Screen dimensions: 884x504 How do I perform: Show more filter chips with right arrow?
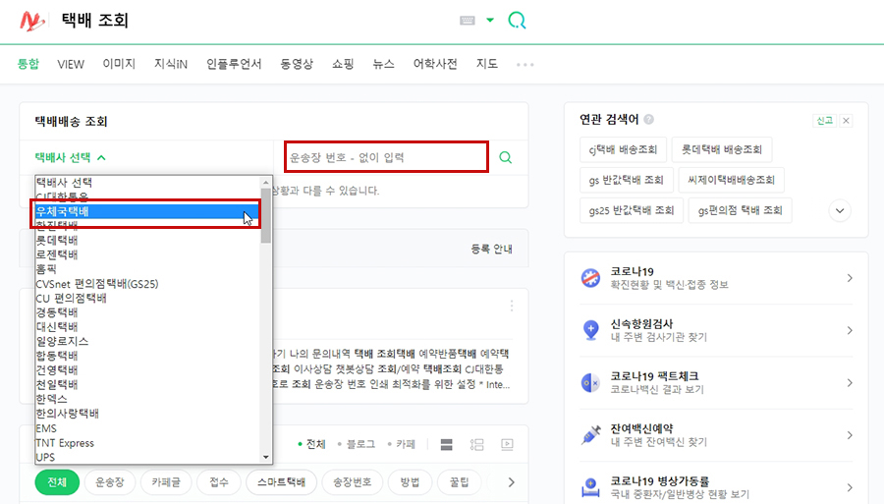(512, 482)
